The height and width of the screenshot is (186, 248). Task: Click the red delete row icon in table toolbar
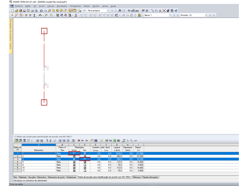pyautogui.click(x=79, y=140)
